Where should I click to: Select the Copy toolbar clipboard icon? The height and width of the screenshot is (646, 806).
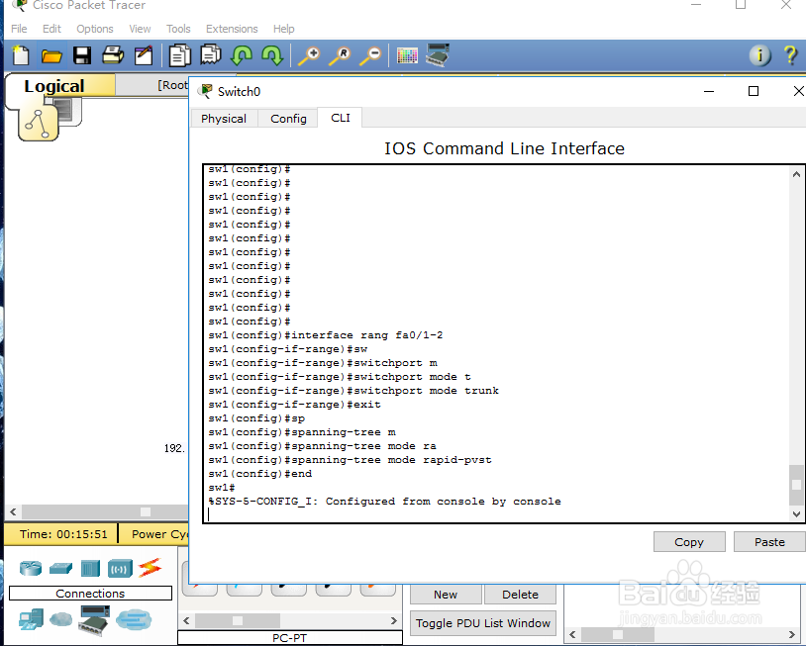pyautogui.click(x=179, y=55)
